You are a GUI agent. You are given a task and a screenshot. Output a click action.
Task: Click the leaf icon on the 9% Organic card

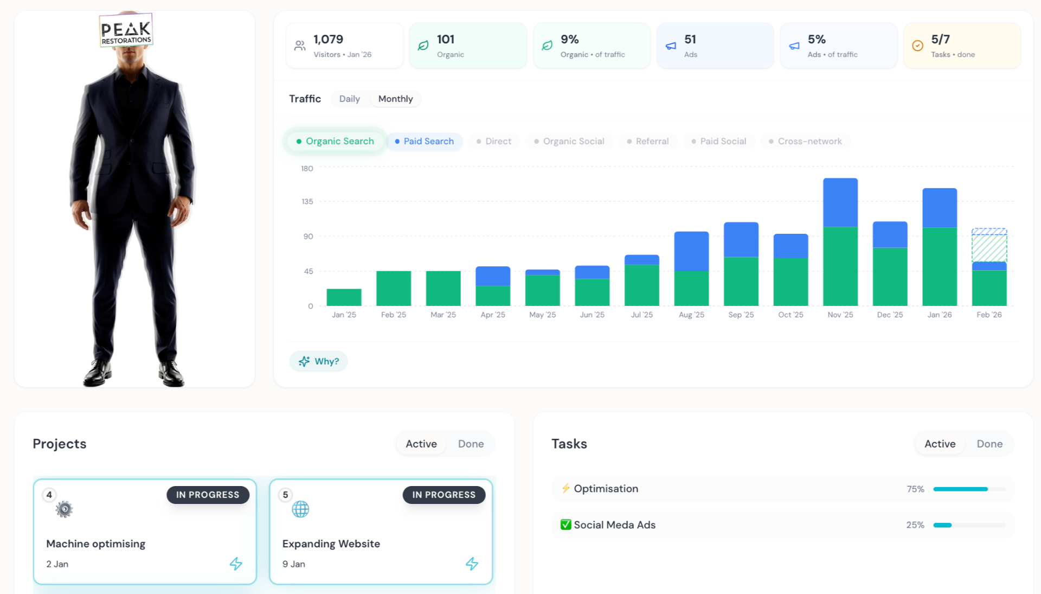tap(547, 46)
